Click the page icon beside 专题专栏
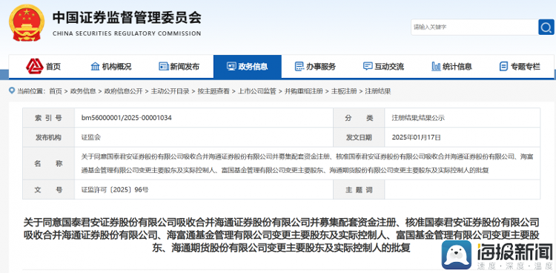Image resolution: width=556 pixels, height=273 pixels. 503,66
